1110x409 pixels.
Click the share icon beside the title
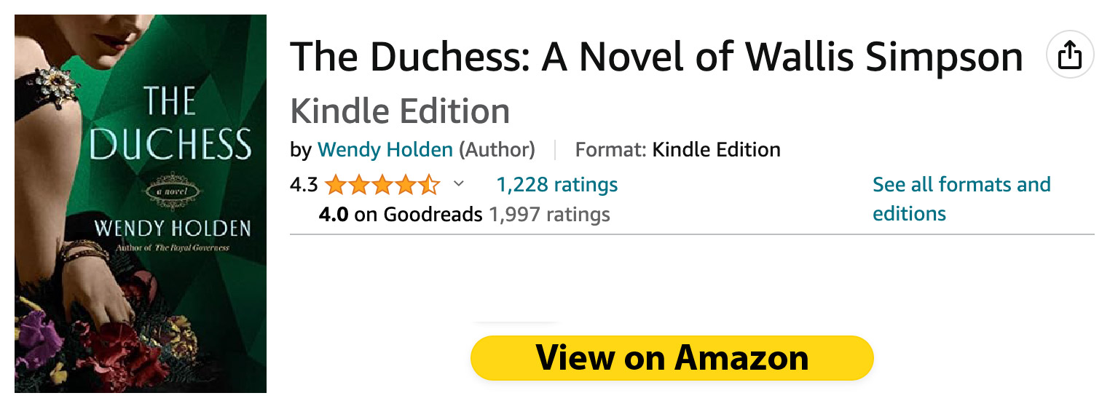[x=1069, y=55]
